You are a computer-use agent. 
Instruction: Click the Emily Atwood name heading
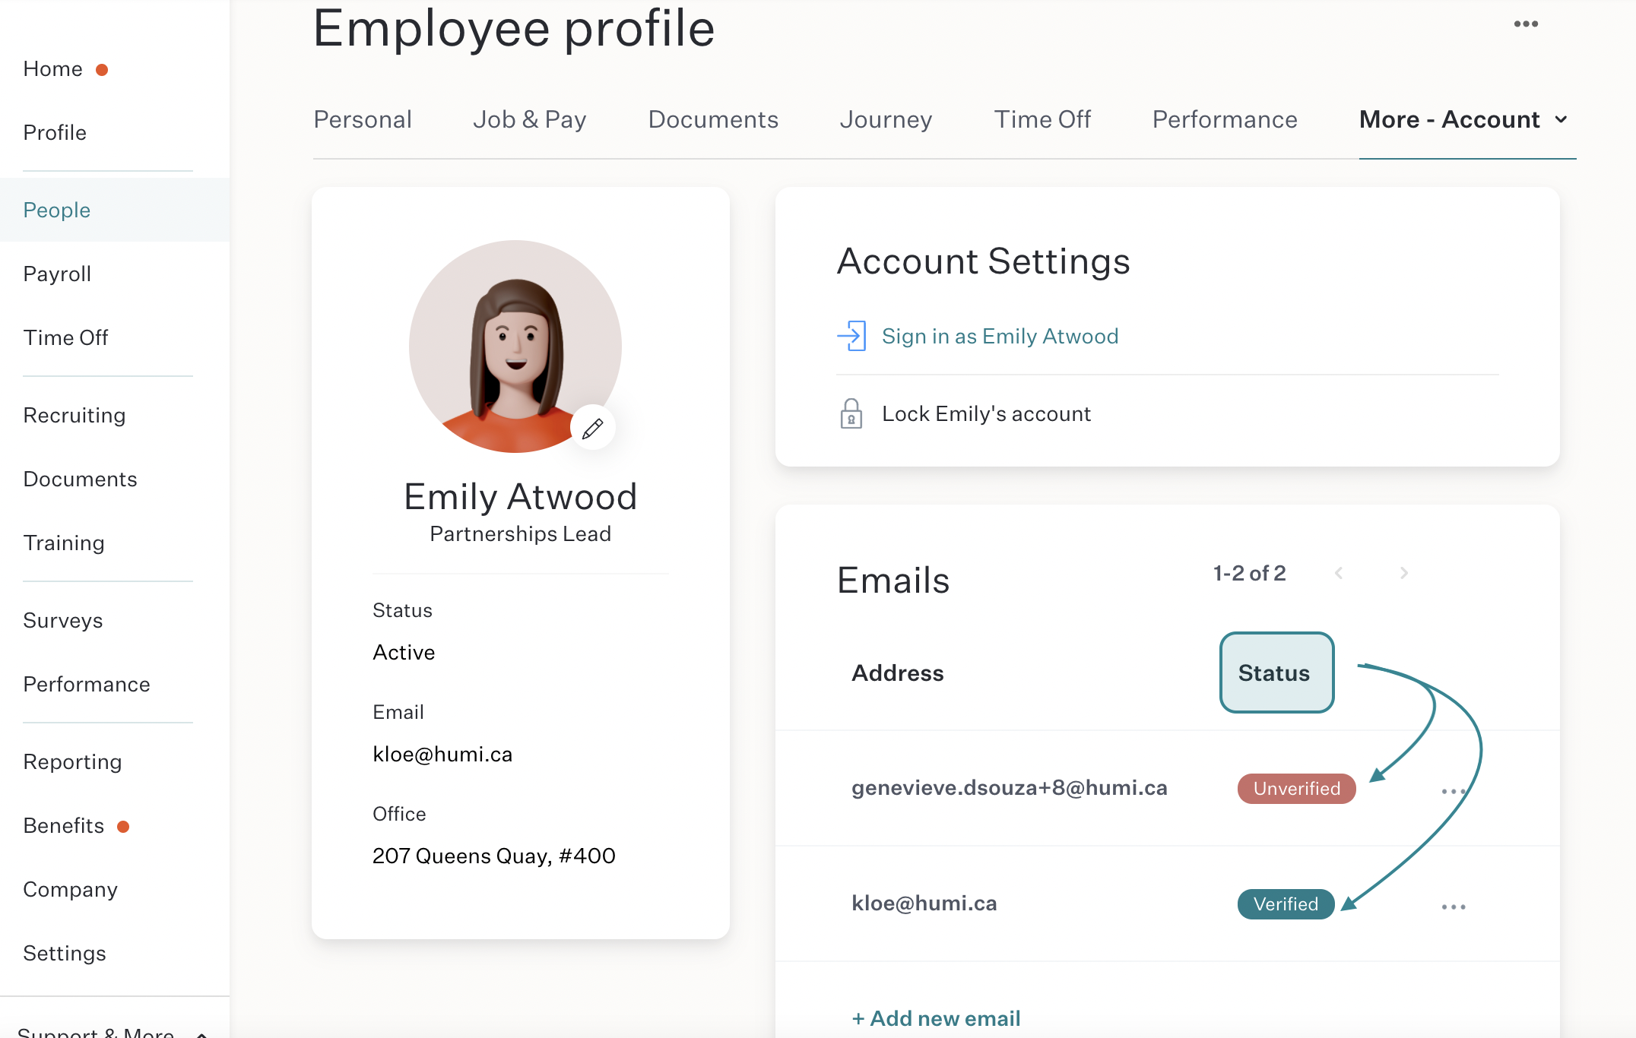point(520,497)
